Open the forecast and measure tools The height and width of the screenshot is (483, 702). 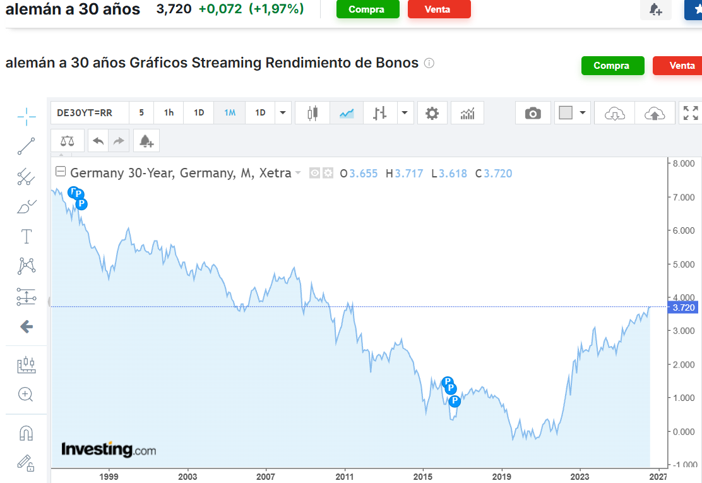[27, 365]
